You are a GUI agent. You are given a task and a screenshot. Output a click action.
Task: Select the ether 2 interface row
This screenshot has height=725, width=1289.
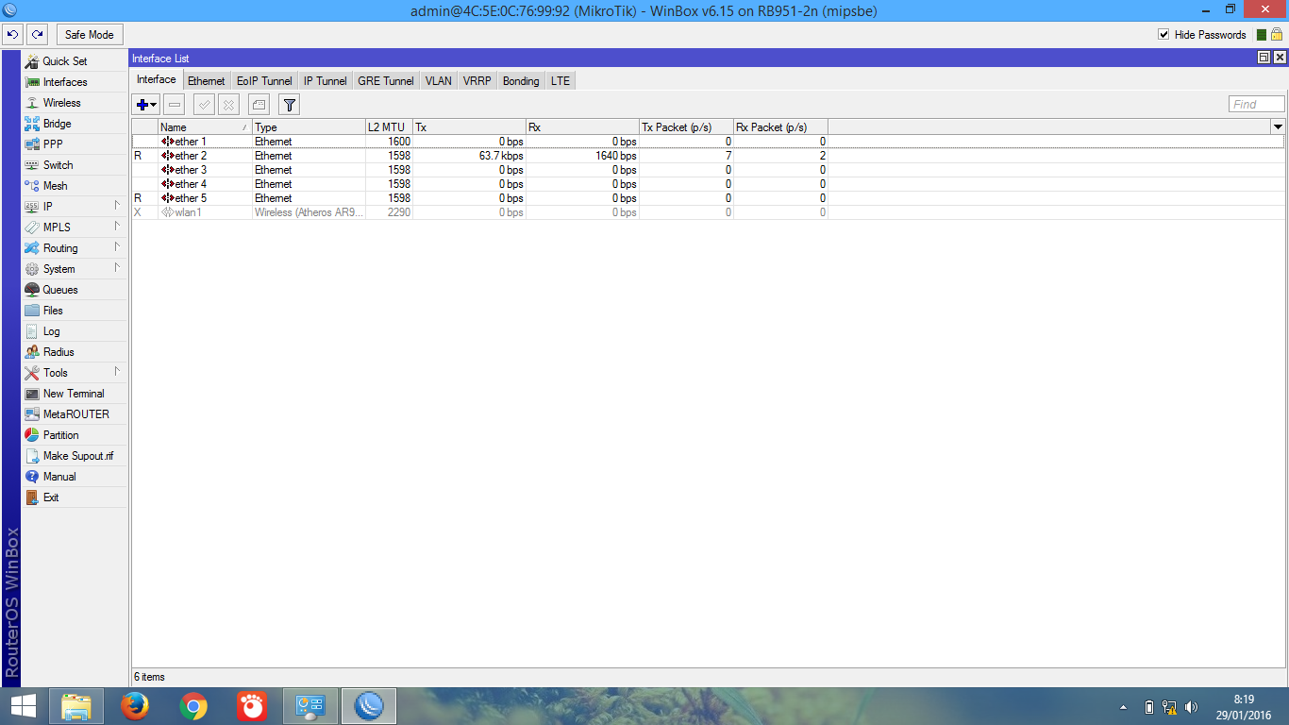pyautogui.click(x=708, y=156)
